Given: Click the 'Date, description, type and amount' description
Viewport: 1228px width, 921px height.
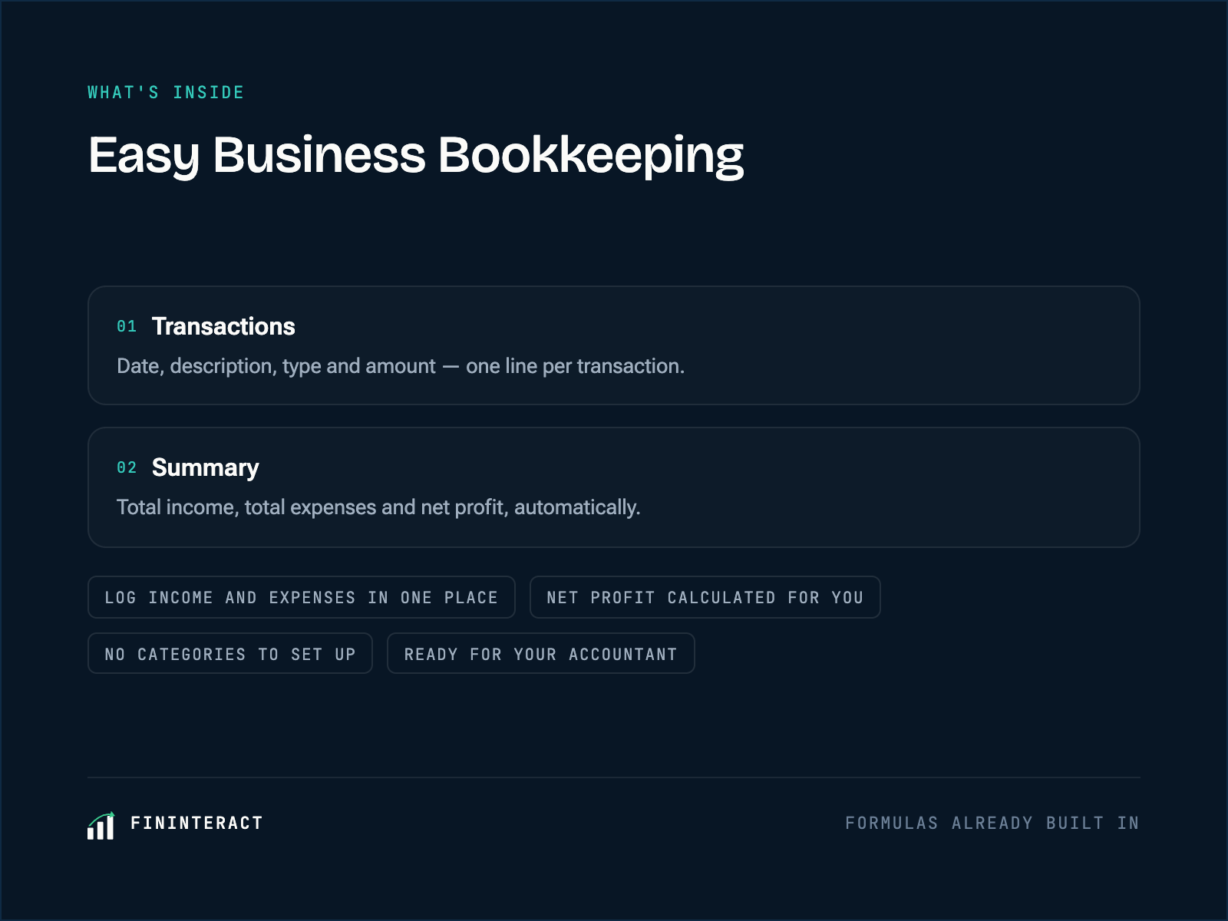Looking at the screenshot, I should 401,366.
